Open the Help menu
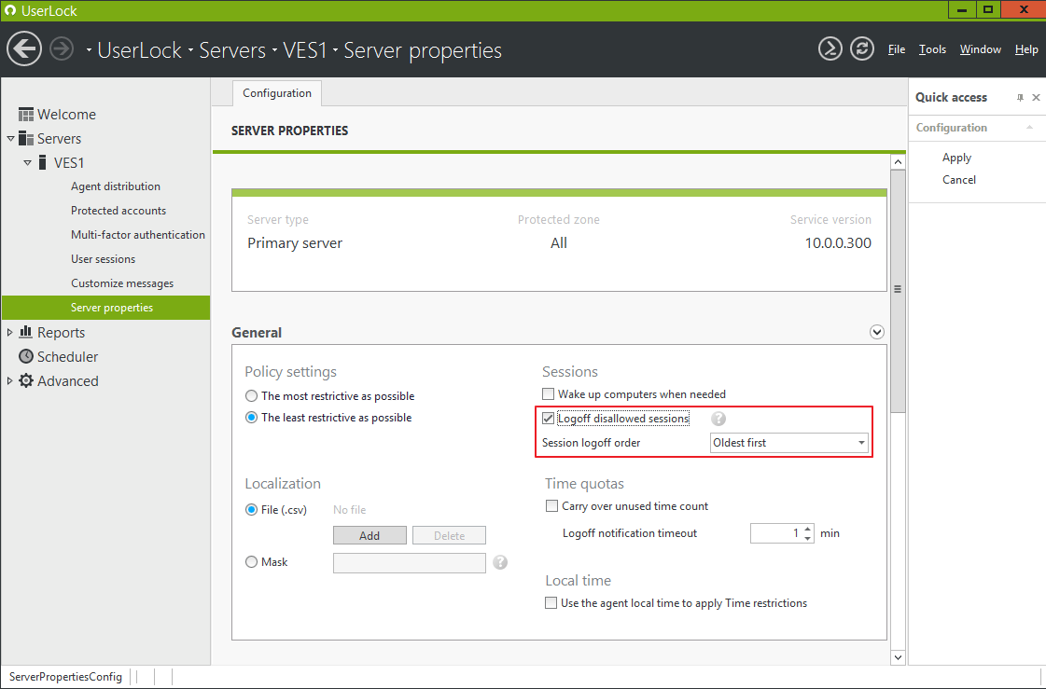The image size is (1046, 689). click(1026, 49)
